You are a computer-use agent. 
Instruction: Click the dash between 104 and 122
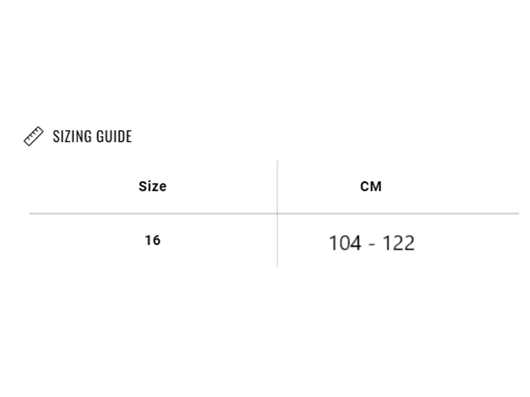[x=372, y=244]
